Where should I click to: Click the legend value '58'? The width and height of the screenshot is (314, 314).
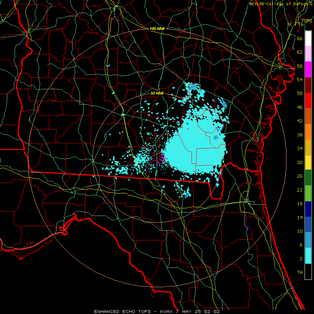point(300,66)
